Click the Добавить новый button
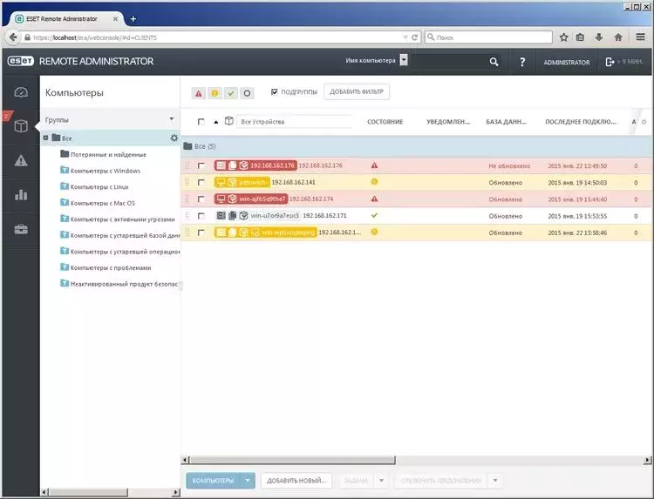 pos(296,480)
